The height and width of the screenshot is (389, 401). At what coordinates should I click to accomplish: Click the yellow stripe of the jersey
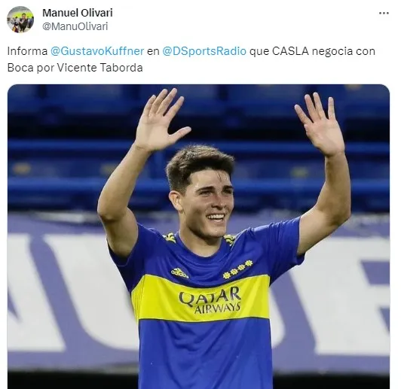200,299
